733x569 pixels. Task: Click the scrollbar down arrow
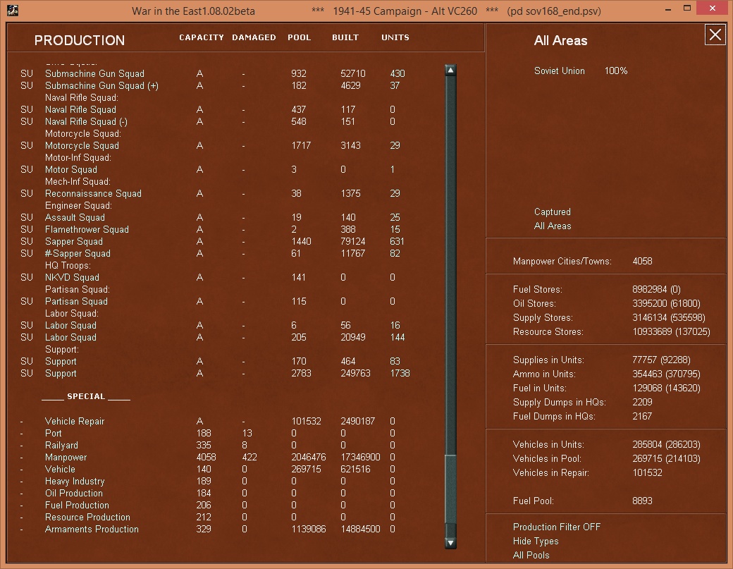450,544
